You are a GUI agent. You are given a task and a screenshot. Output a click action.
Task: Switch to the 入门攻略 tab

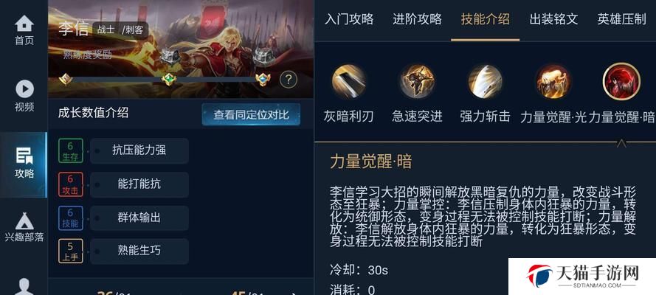(x=349, y=19)
